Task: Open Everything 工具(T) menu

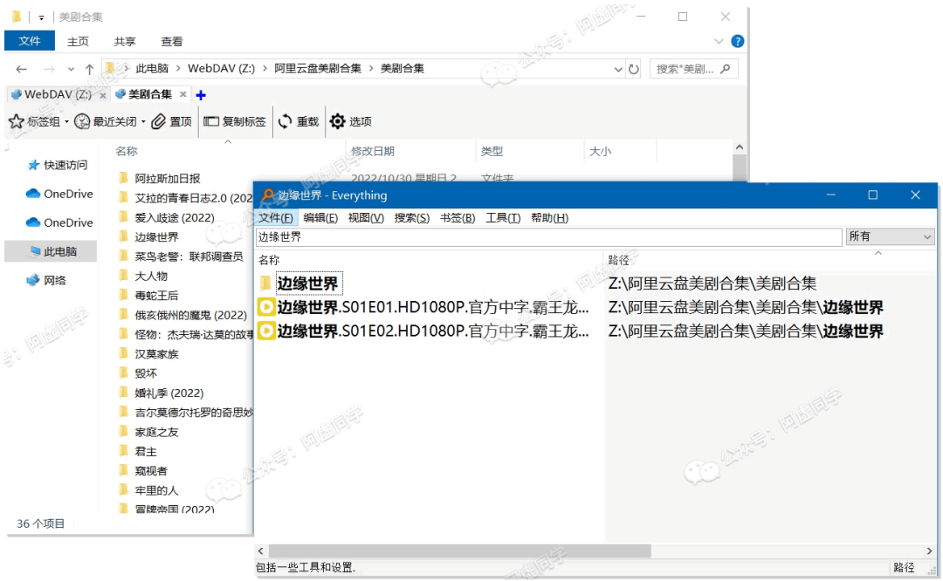Action: pos(503,217)
